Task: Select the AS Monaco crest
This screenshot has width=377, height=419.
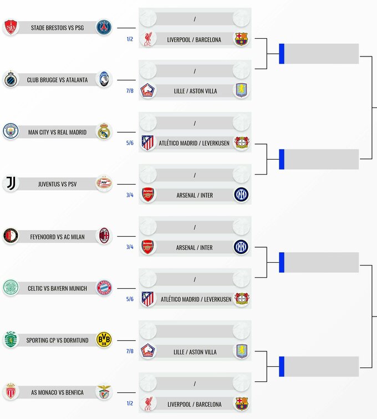Action: click(10, 392)
